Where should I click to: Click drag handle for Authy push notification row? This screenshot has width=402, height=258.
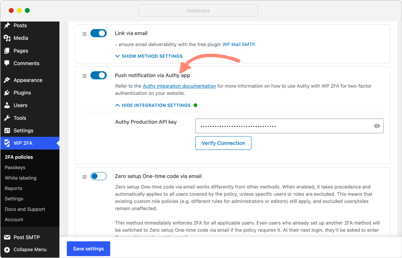pos(85,76)
